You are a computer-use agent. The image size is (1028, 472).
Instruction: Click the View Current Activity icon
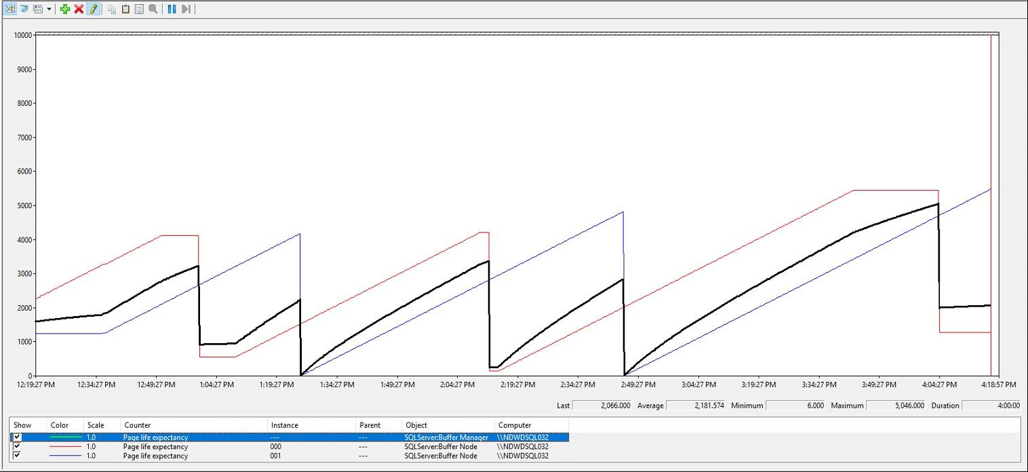coord(10,9)
